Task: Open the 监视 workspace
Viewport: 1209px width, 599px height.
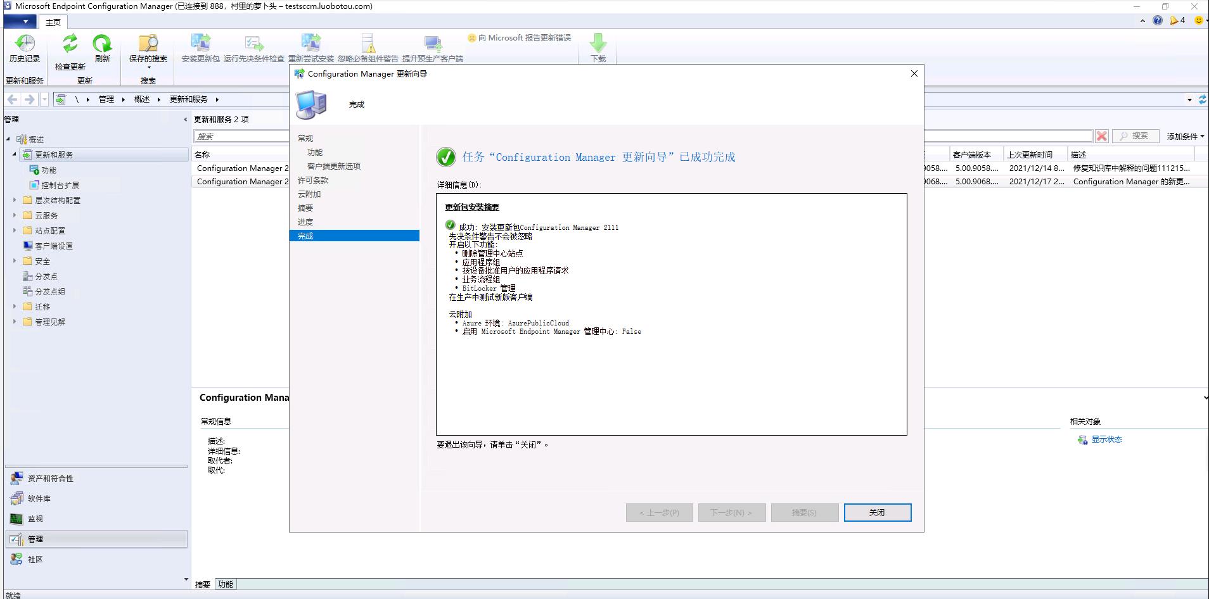Action: tap(96, 519)
